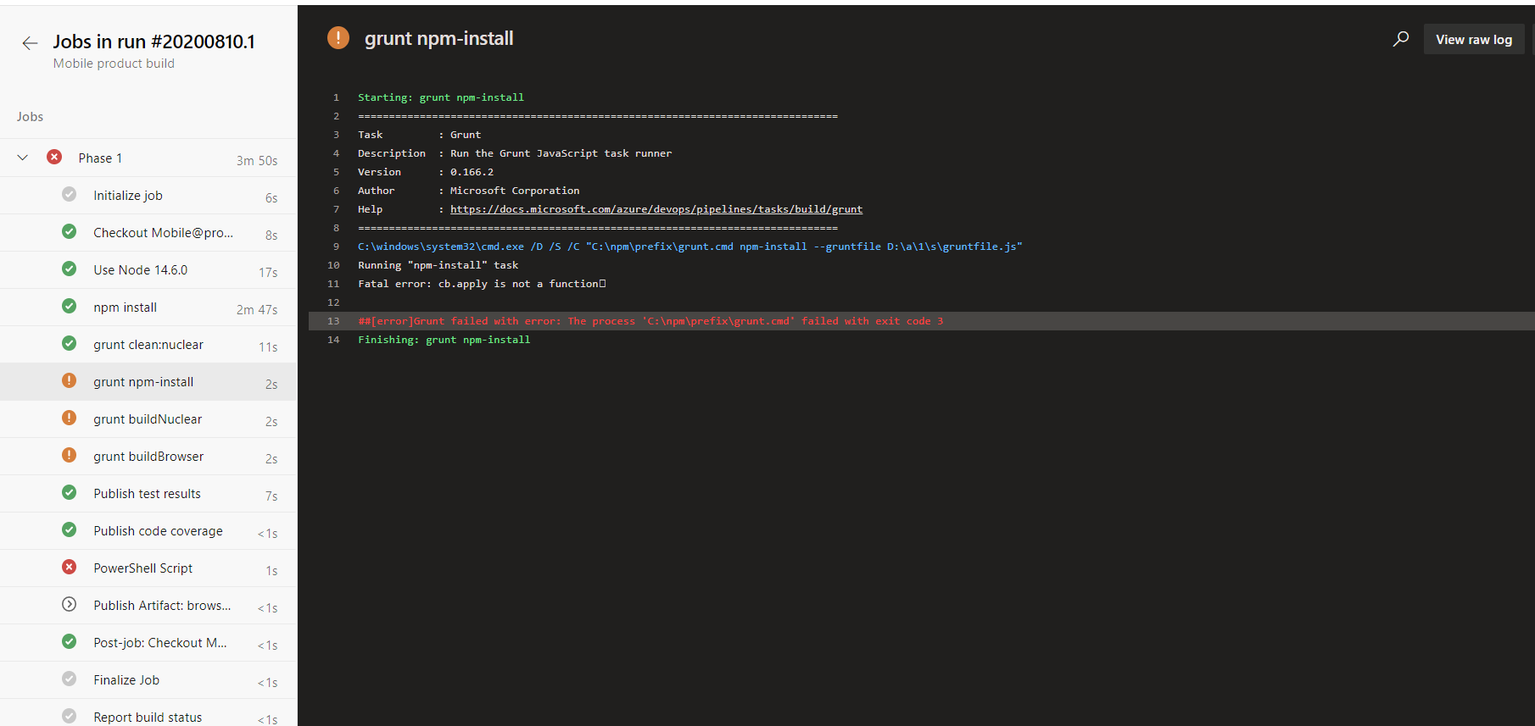Image resolution: width=1535 pixels, height=726 pixels.
Task: Click red error icon beside PowerShell Script
Action: click(x=70, y=567)
